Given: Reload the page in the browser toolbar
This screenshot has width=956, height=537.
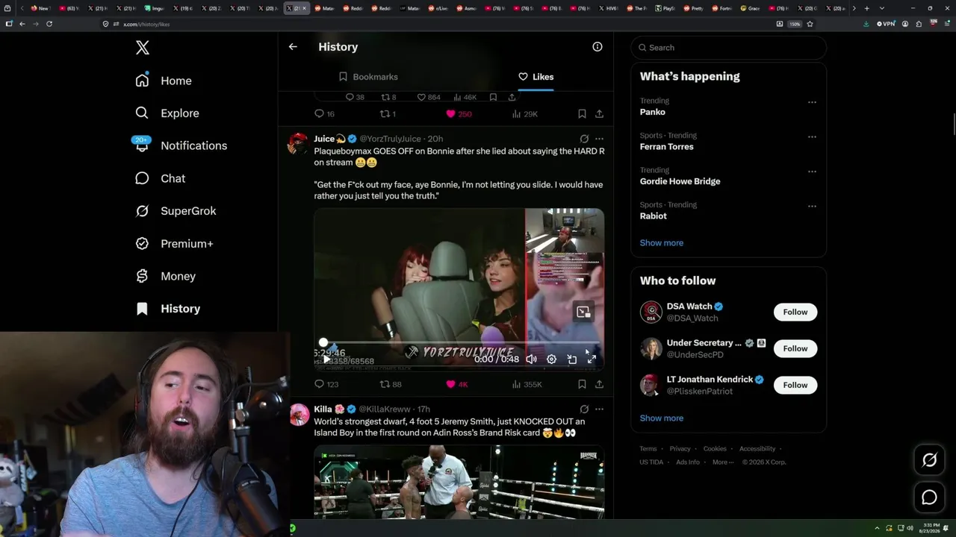Looking at the screenshot, I should pyautogui.click(x=49, y=24).
